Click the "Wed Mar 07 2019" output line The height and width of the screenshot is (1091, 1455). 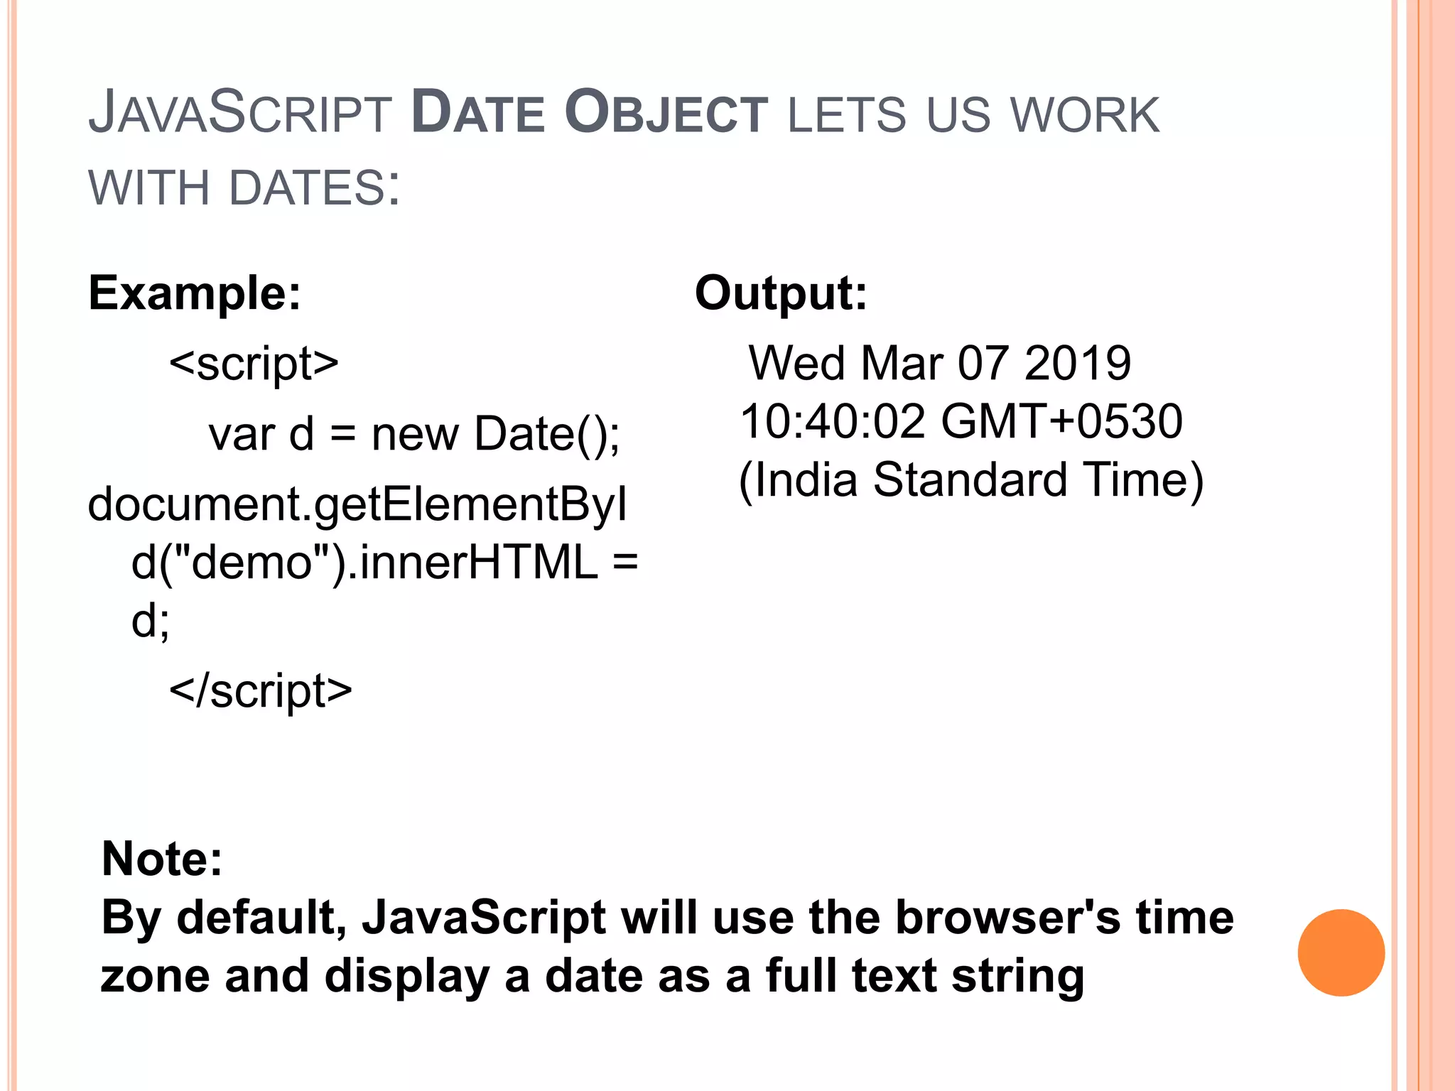939,364
